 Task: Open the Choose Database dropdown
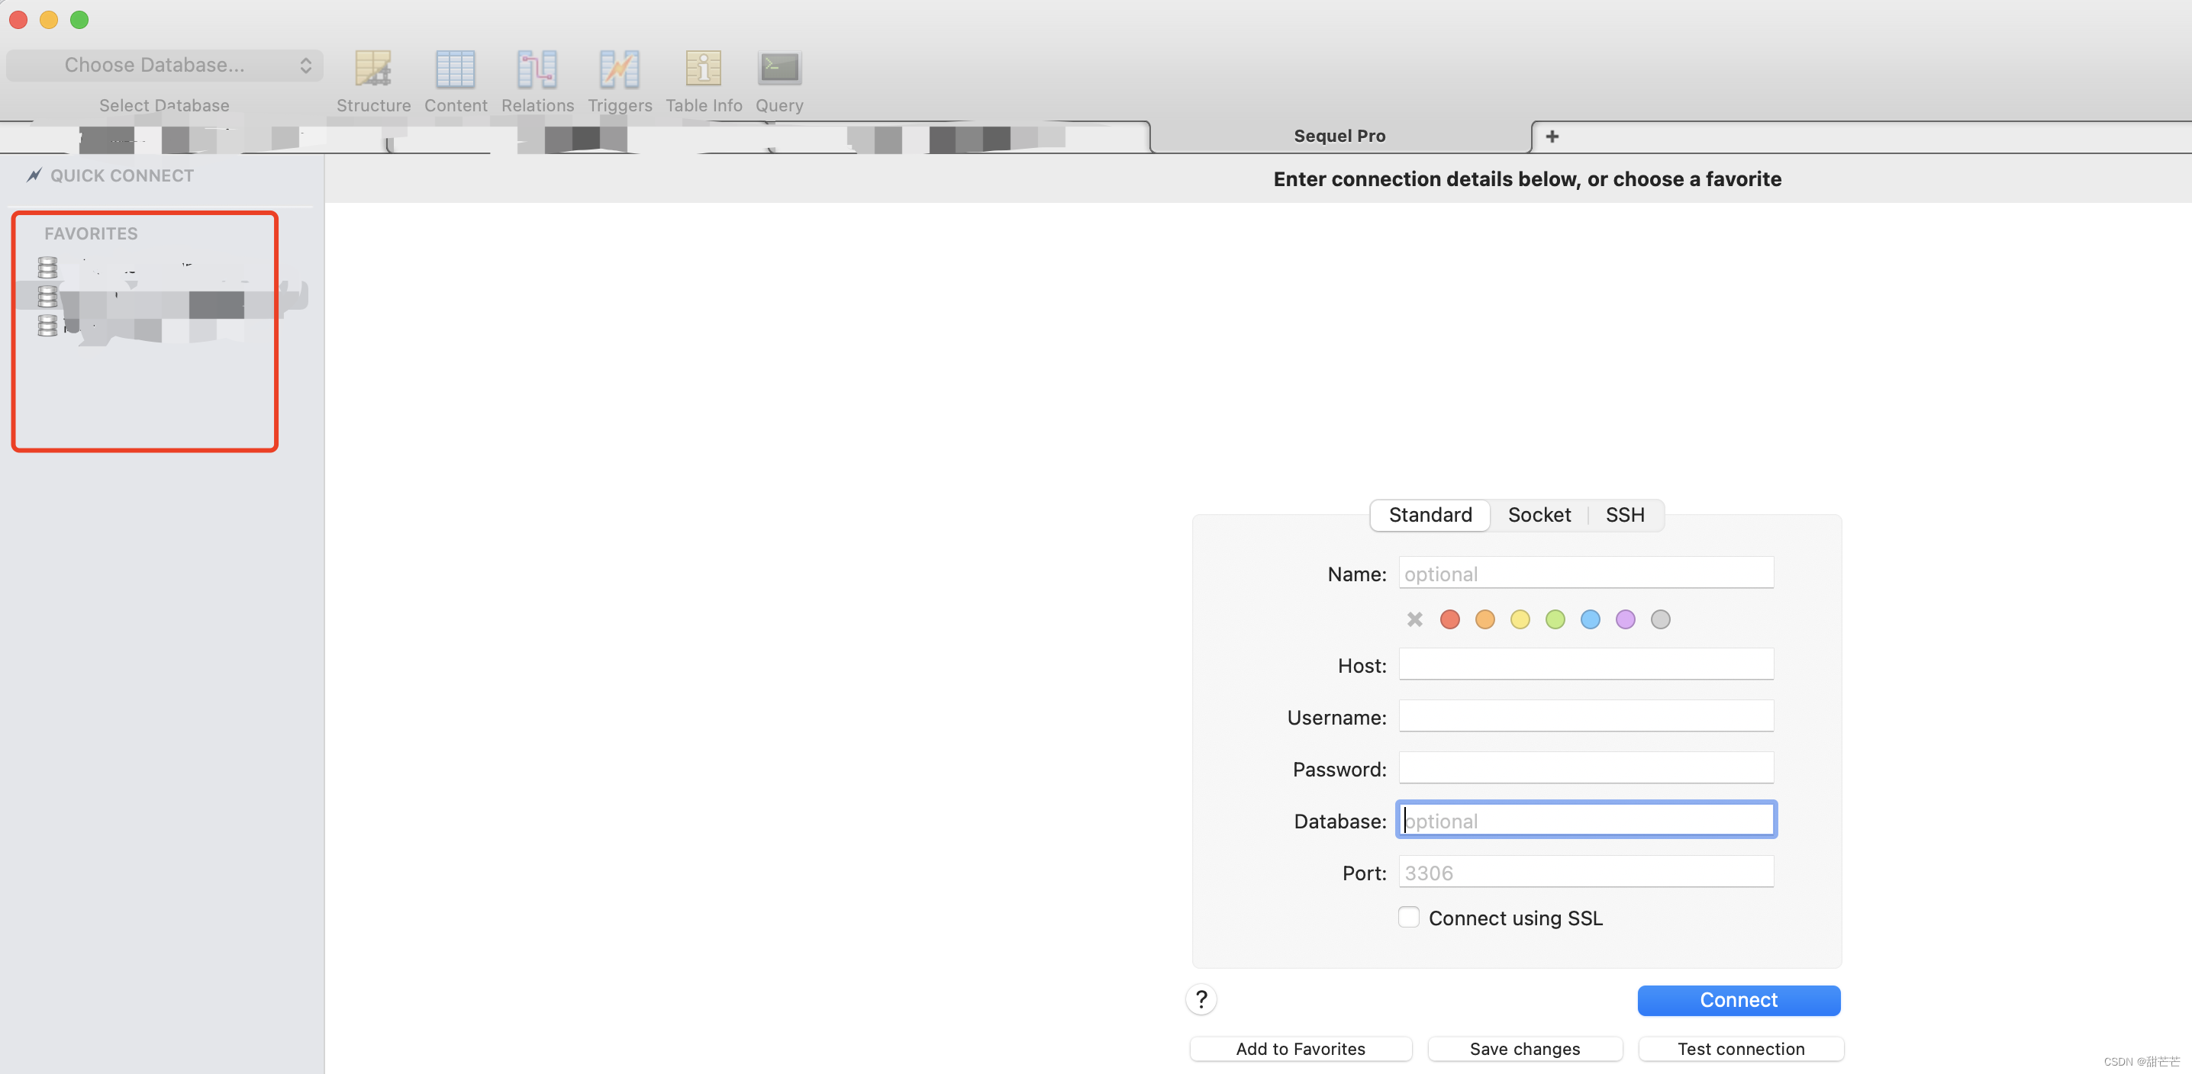164,66
